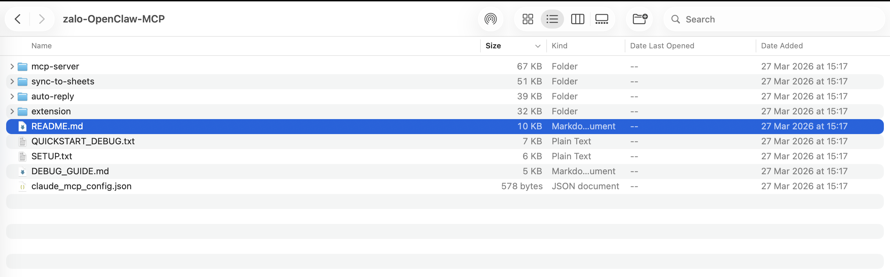
Task: Open the AirDrop share icon
Action: coord(490,19)
